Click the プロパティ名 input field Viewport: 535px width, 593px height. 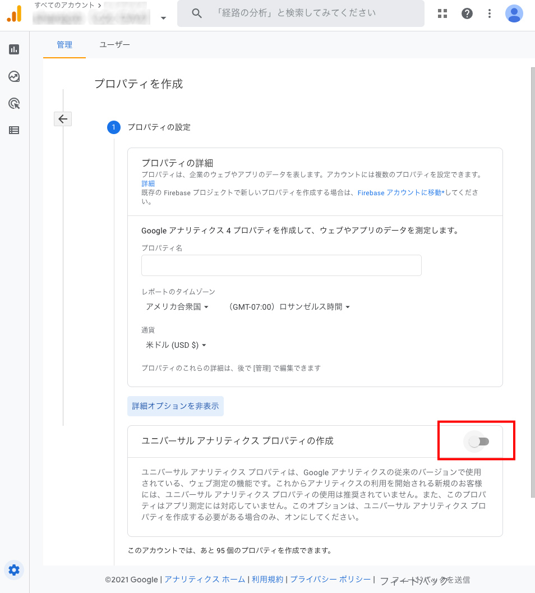click(282, 265)
